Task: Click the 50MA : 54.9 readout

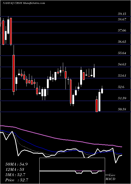Action: coord(16,164)
